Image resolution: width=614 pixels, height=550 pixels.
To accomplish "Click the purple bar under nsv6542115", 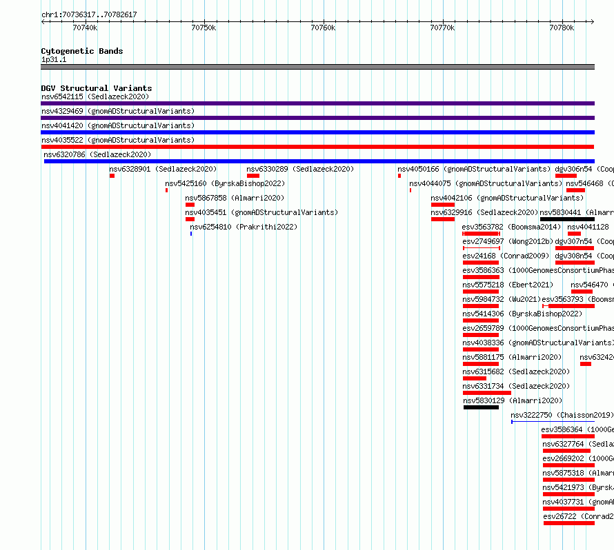I will click(317, 103).
